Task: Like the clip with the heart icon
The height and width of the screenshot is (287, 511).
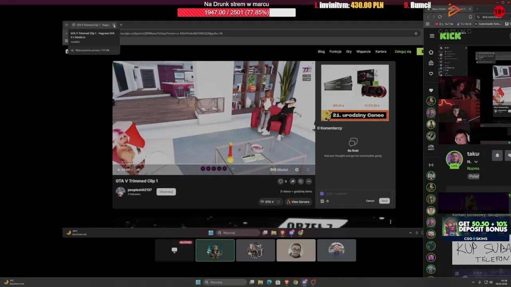Action: coord(280,181)
